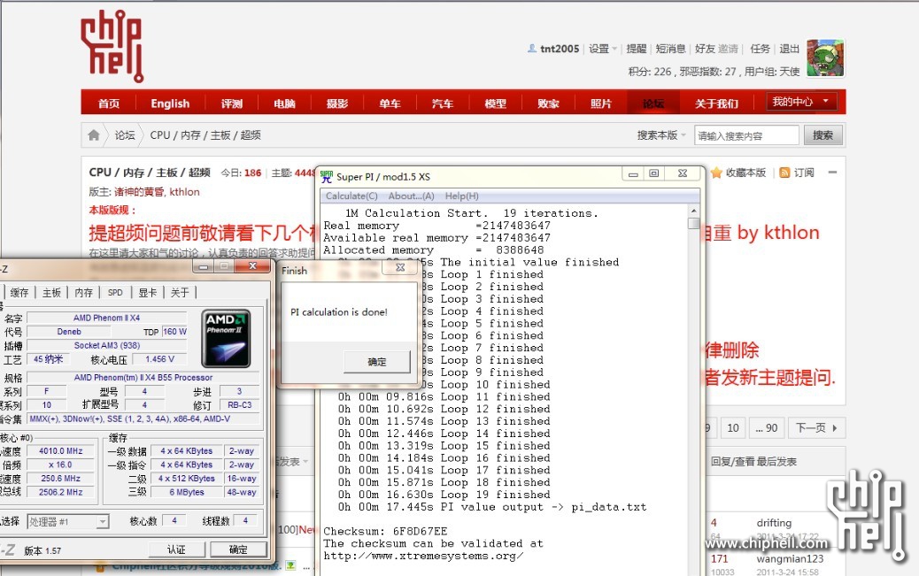Click the 搜索 button next to the search box
The height and width of the screenshot is (576, 919).
pos(822,135)
